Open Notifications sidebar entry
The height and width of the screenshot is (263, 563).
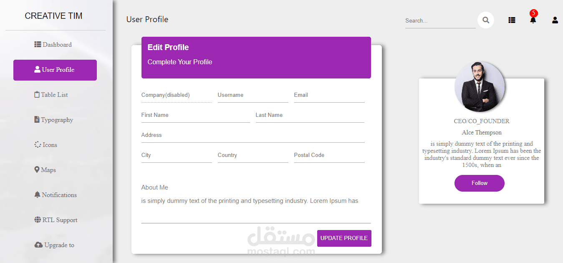[56, 195]
